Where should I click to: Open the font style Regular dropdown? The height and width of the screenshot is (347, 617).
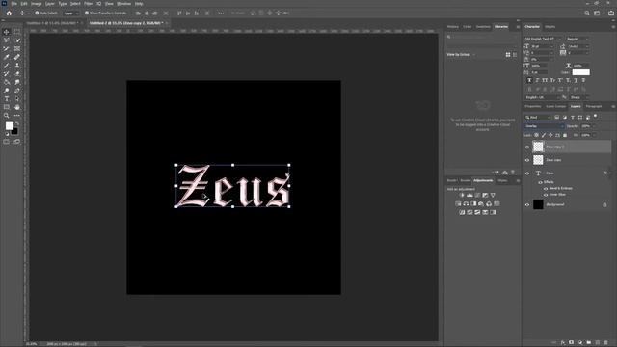click(x=577, y=39)
